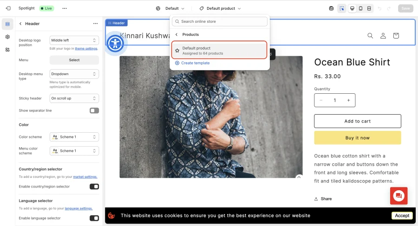Open the Header section three-dot menu
The width and height of the screenshot is (418, 226).
95,24
